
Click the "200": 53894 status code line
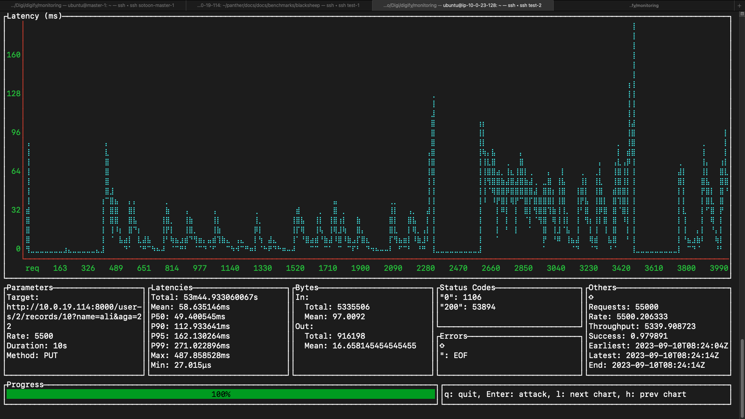point(468,307)
